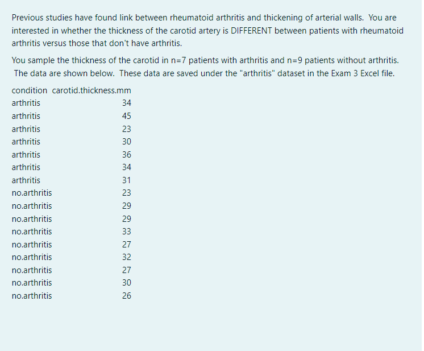424x351 pixels.
Task: Click the 'carotid.thickness.mm' column header
Action: [x=92, y=90]
